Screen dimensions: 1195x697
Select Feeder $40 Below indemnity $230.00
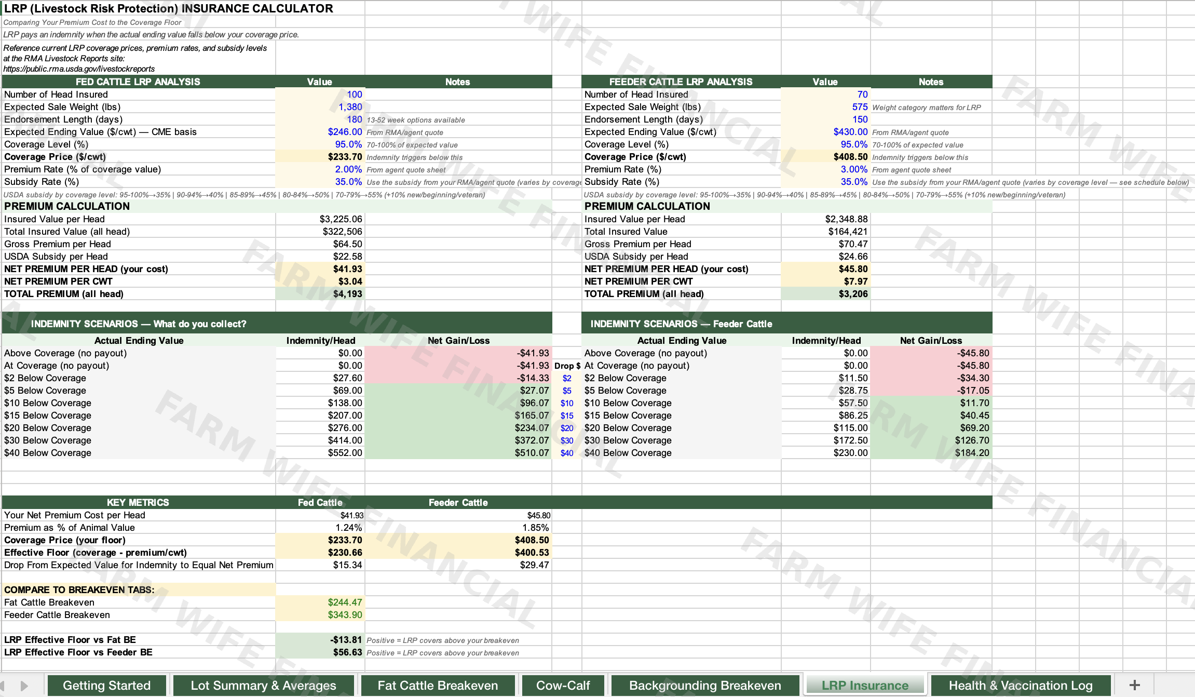[x=826, y=453]
